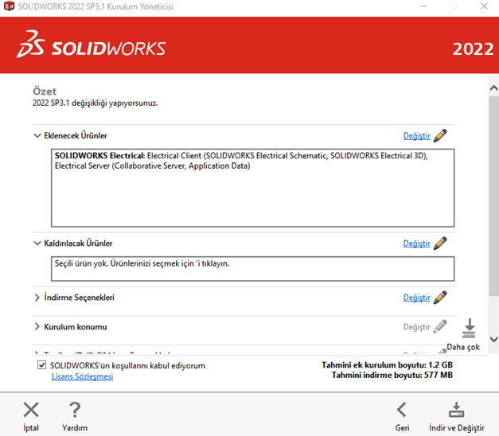Image resolution: width=499 pixels, height=436 pixels.
Task: Toggle the SOLIDWORKS terms acceptance checkbox
Action: click(x=42, y=365)
